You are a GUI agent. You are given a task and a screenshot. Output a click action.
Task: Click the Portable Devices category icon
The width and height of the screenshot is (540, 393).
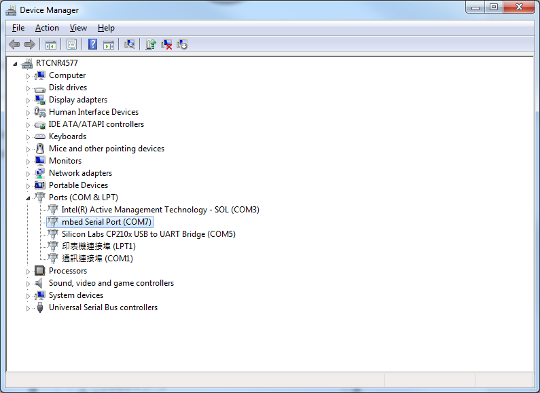click(x=40, y=185)
